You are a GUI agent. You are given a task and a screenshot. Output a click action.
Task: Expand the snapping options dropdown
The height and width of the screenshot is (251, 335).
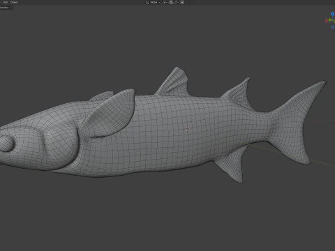click(x=176, y=2)
